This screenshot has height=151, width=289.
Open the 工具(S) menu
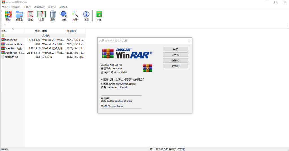pos(27,7)
